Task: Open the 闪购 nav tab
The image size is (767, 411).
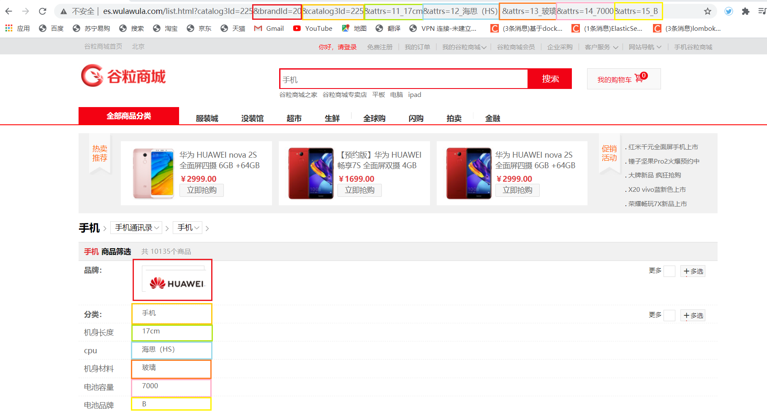Action: (416, 118)
